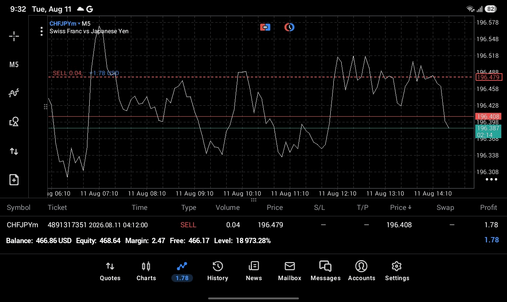Viewport: 507px width, 302px height.
Task: Tap the red-blue one-click trading icon
Action: point(265,27)
